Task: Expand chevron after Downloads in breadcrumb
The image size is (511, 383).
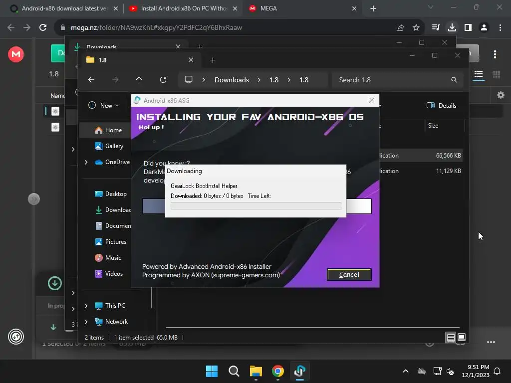Action: point(259,80)
